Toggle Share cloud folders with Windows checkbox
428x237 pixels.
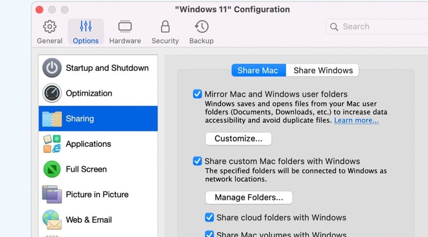pyautogui.click(x=209, y=217)
